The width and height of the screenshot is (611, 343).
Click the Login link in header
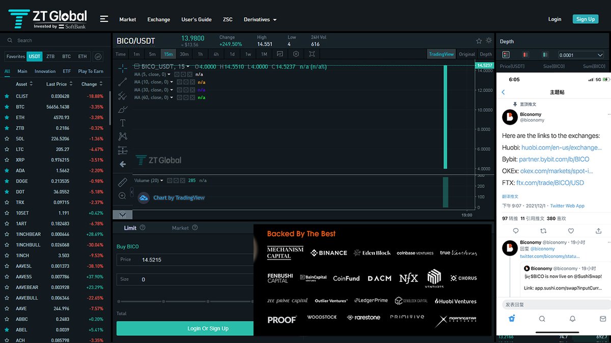554,19
